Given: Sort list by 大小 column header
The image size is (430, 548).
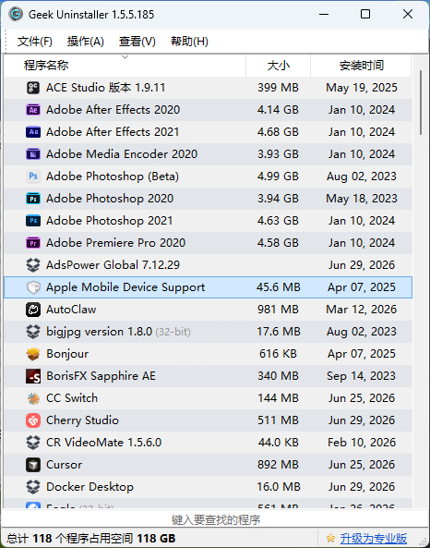Looking at the screenshot, I should (x=278, y=66).
